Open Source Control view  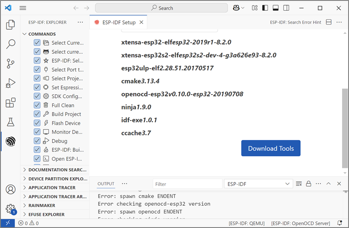pos(10,64)
